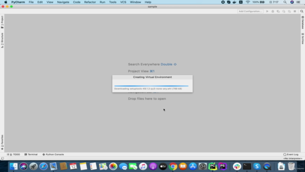Image resolution: width=305 pixels, height=172 pixels.
Task: Open Finder from the Dock
Action: [x=14, y=166]
